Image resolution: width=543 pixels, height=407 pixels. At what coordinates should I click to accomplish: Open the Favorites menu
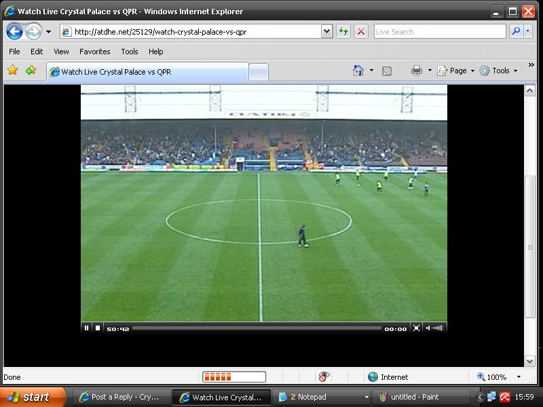click(x=94, y=52)
